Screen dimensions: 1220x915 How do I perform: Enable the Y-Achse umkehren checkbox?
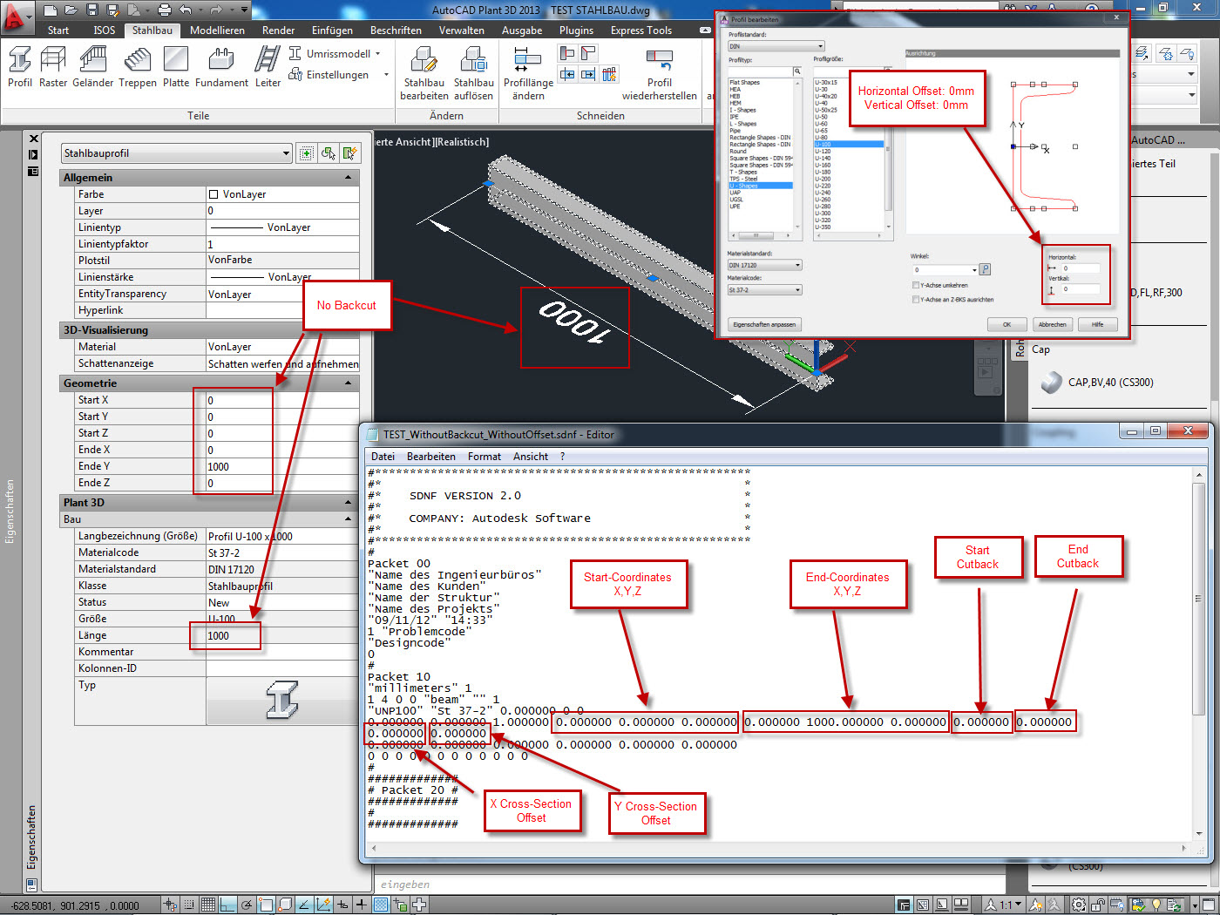coord(916,285)
